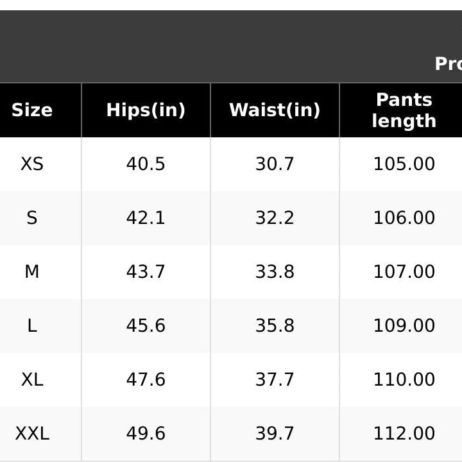Select the L size row label

(32, 326)
